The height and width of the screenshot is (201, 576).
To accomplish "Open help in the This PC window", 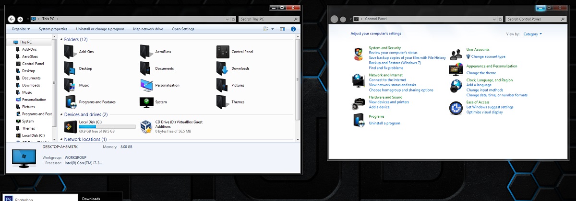I will 293,29.
